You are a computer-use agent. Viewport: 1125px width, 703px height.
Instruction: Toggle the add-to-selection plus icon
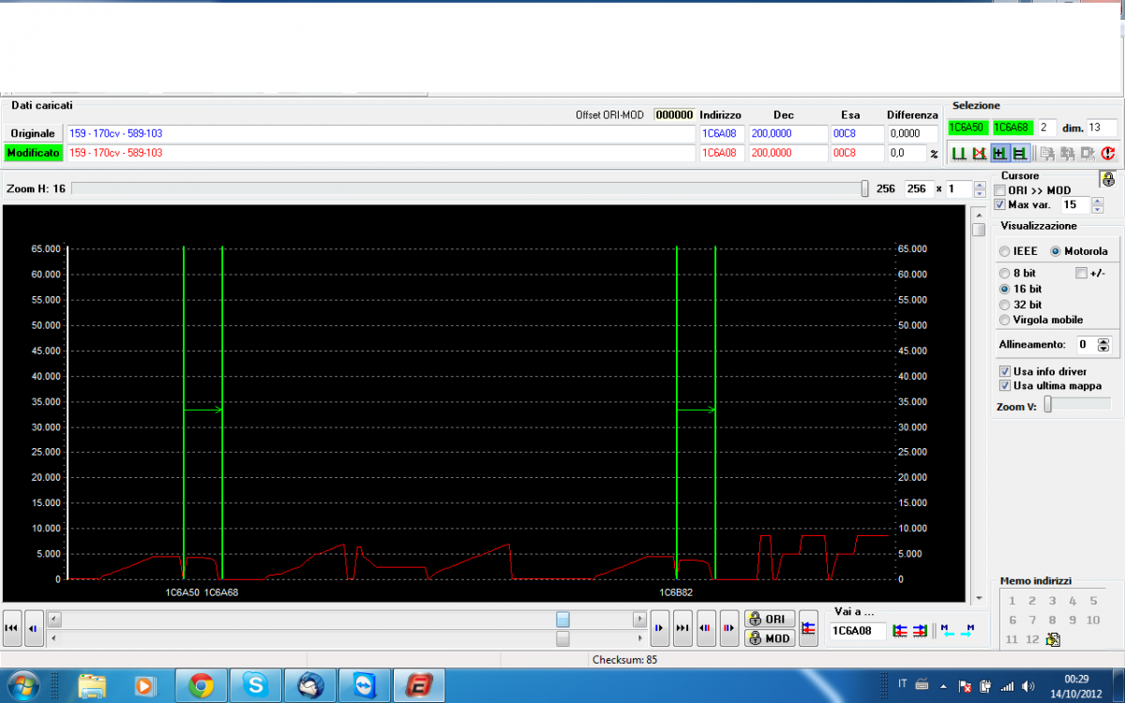(x=999, y=153)
